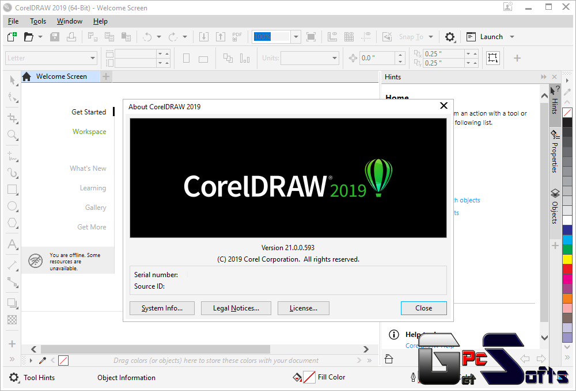Toggle portrait page orientation
The width and height of the screenshot is (576, 391).
[186, 58]
